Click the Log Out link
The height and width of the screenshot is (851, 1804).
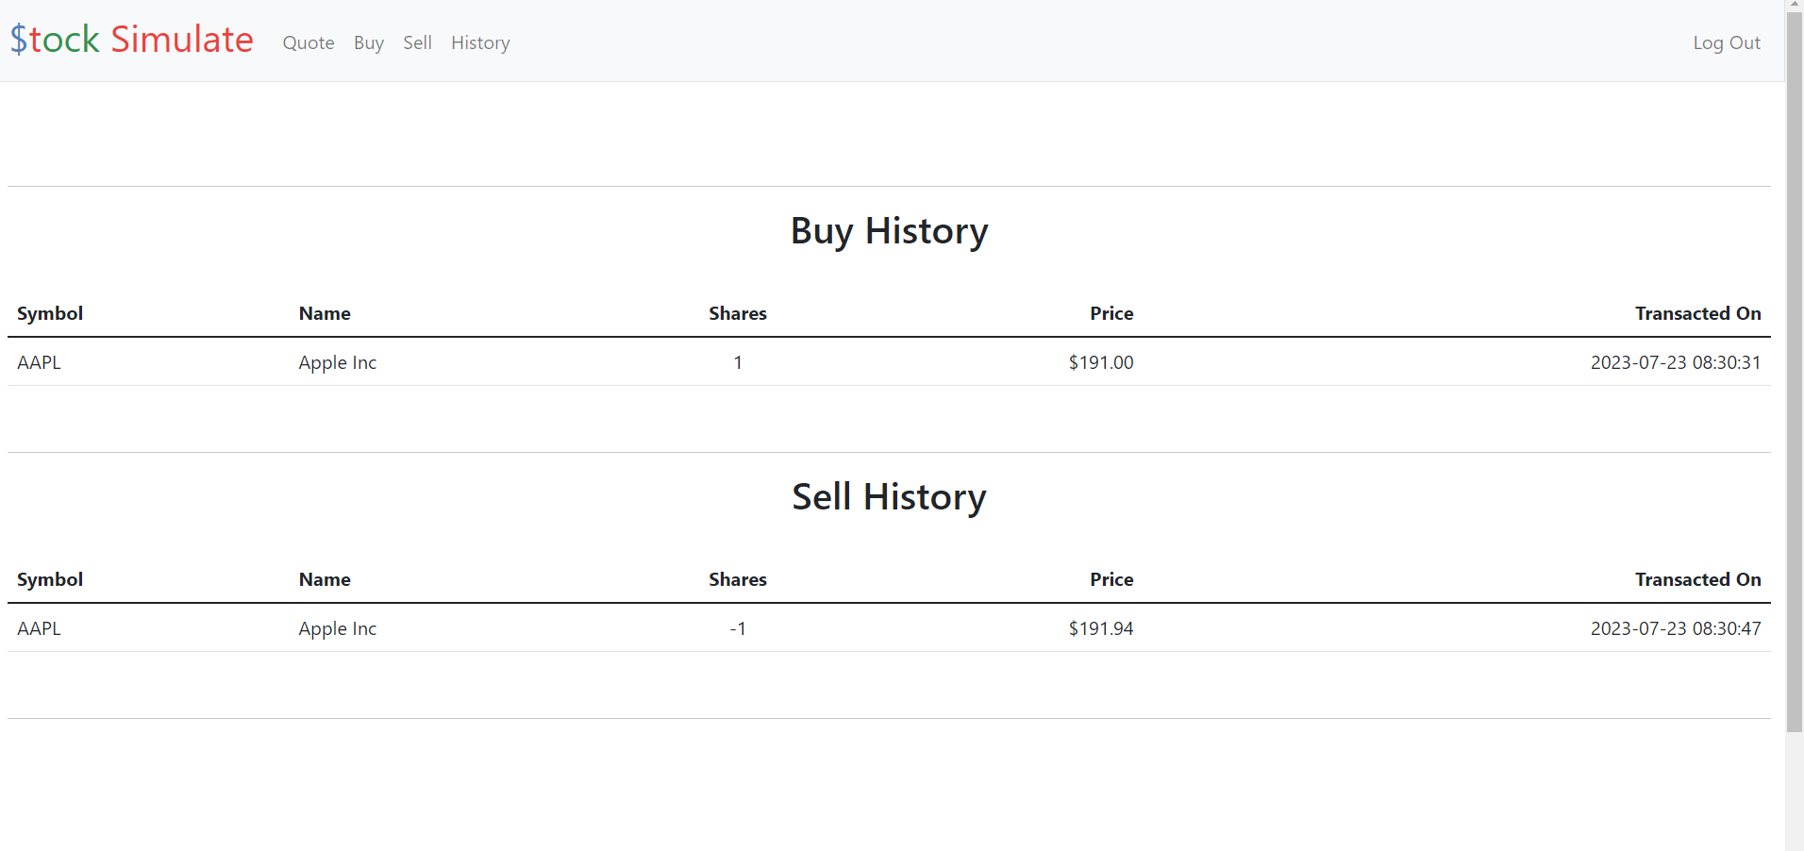[x=1726, y=42]
